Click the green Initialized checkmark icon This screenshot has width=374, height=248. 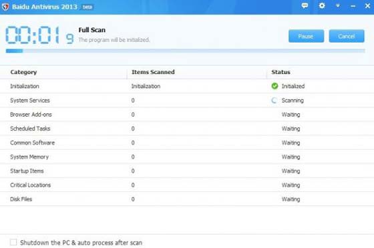point(274,86)
